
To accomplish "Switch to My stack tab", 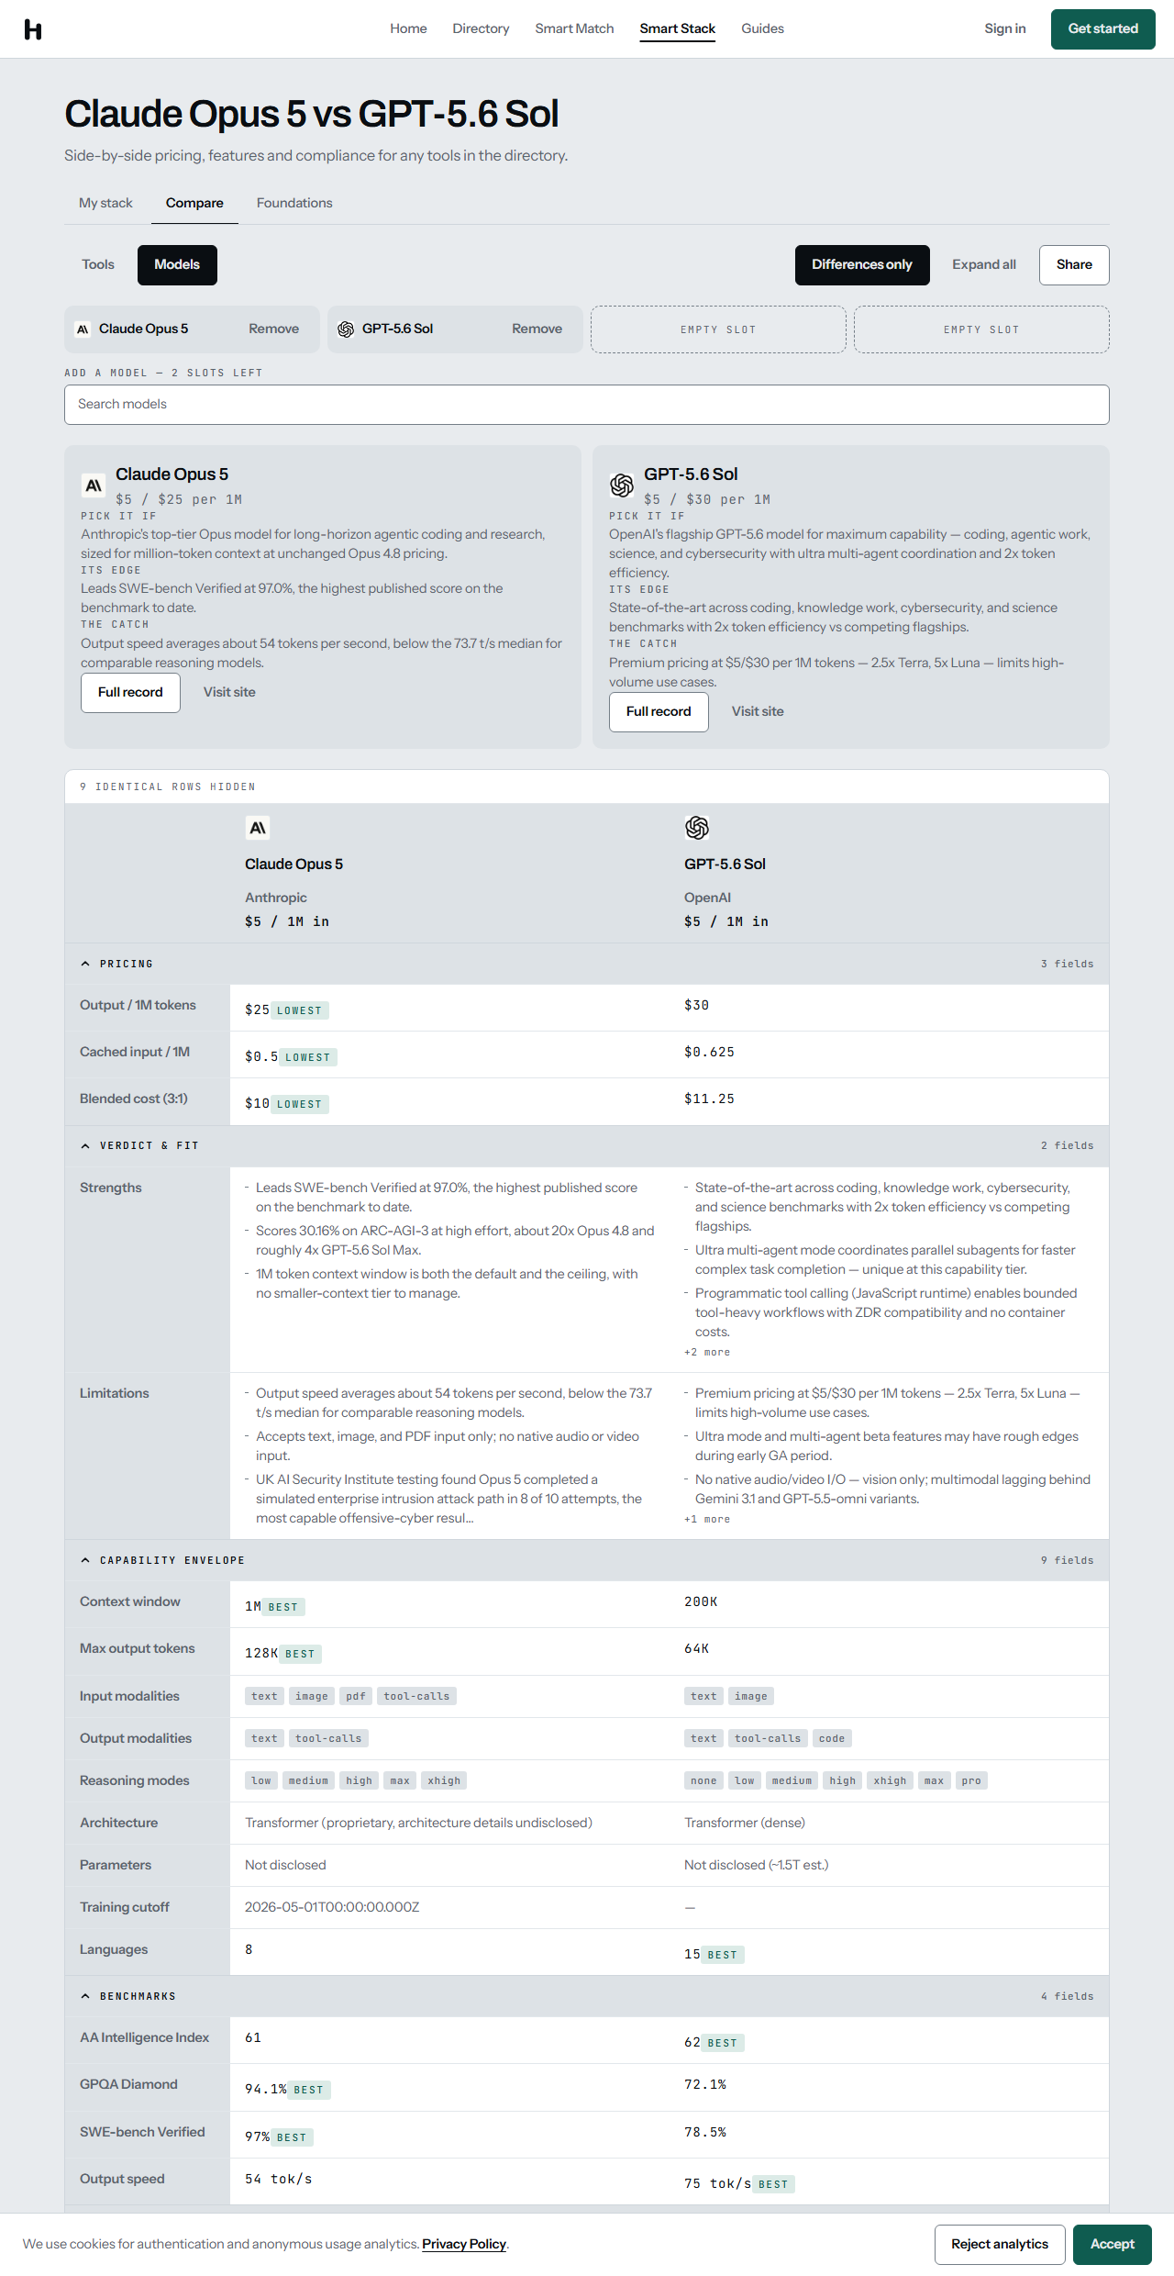I will [x=105, y=203].
